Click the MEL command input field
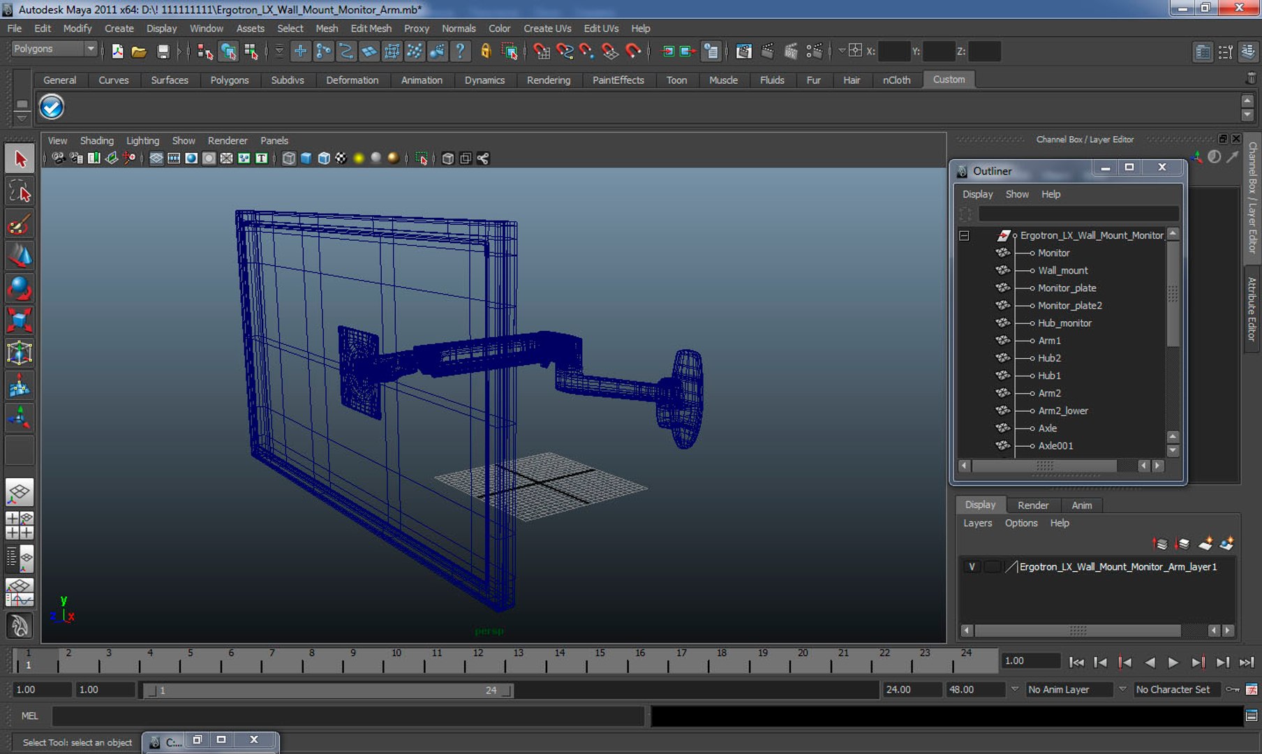This screenshot has height=754, width=1262. point(347,716)
